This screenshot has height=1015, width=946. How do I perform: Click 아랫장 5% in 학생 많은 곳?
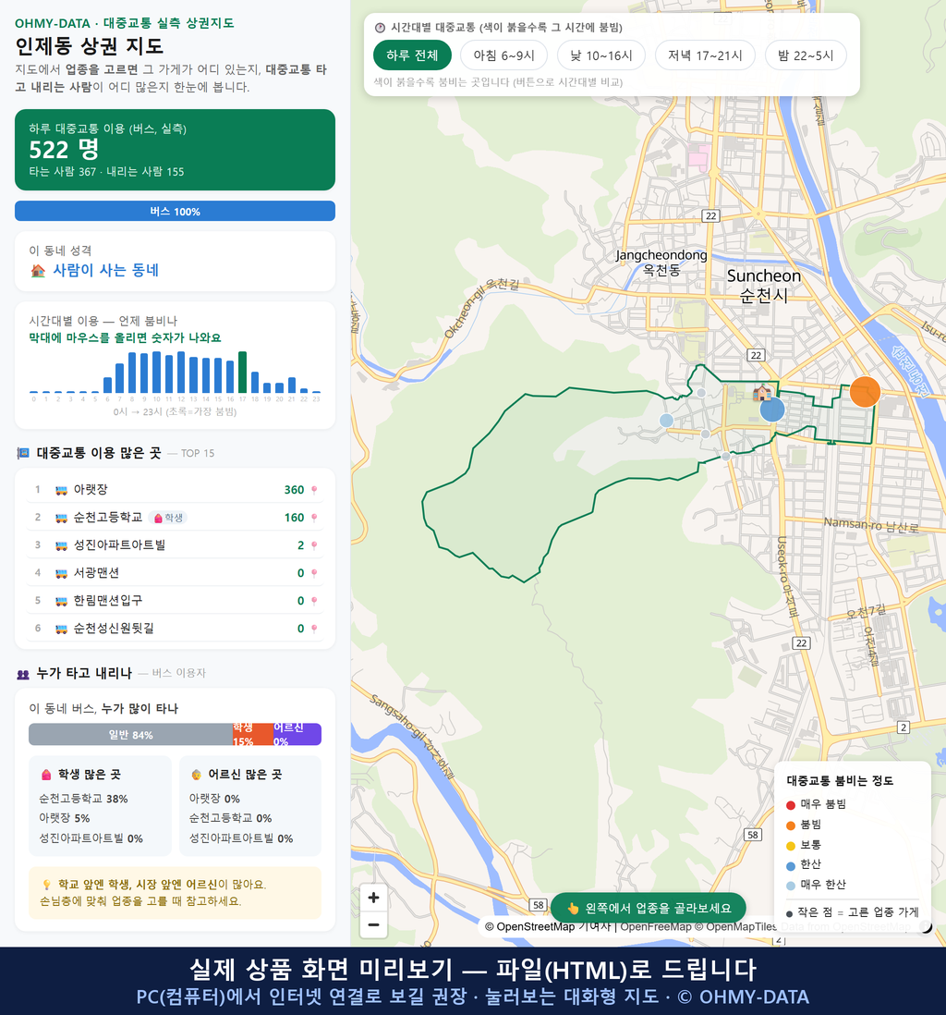click(64, 818)
